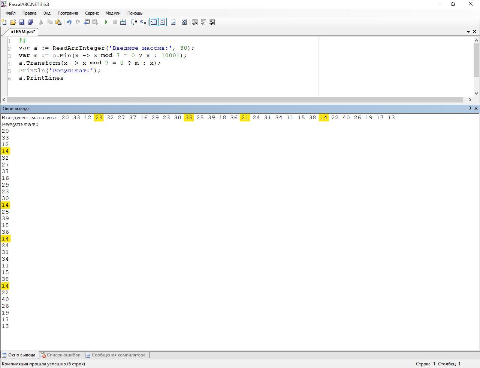The width and height of the screenshot is (480, 368).
Task: Click the Save All icon
Action: point(30,22)
